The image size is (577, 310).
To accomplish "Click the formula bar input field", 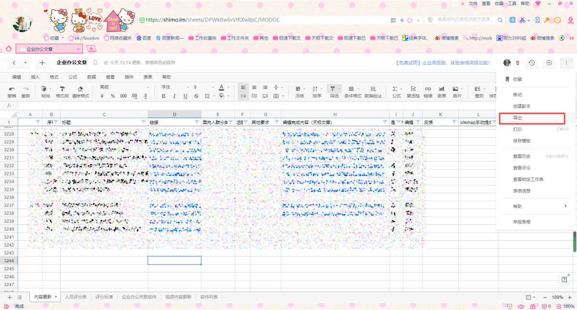I will pos(288,105).
